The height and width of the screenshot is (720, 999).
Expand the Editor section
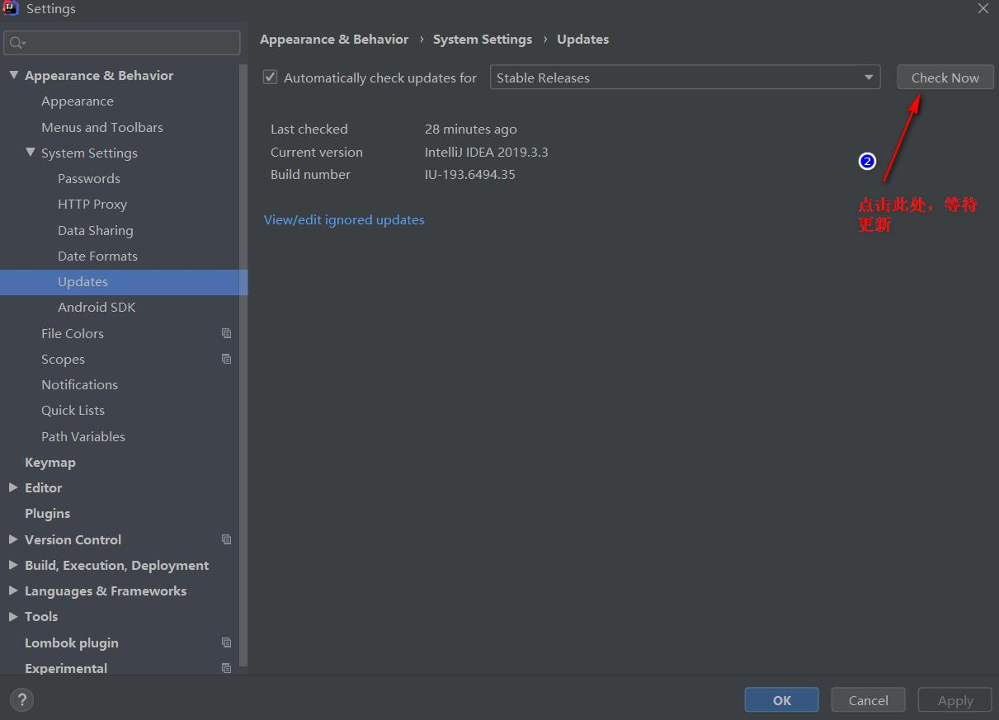click(x=13, y=487)
